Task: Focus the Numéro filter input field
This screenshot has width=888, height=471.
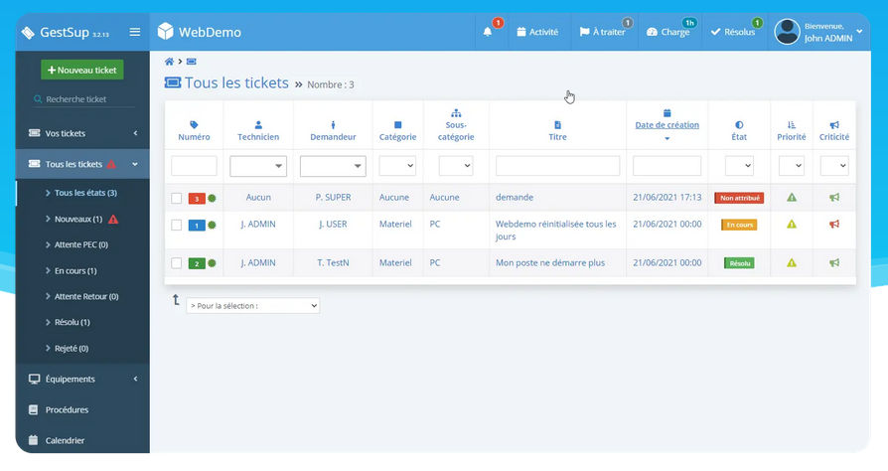Action: pos(194,166)
